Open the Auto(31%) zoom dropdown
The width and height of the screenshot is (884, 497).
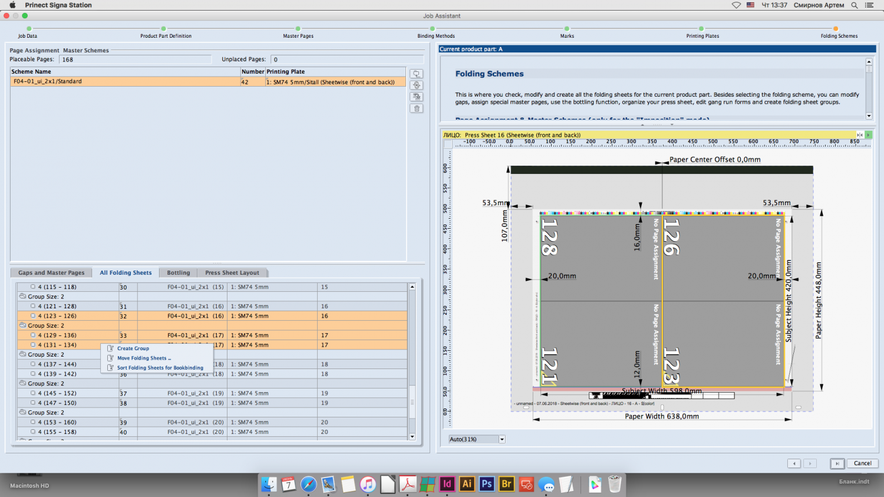[502, 439]
